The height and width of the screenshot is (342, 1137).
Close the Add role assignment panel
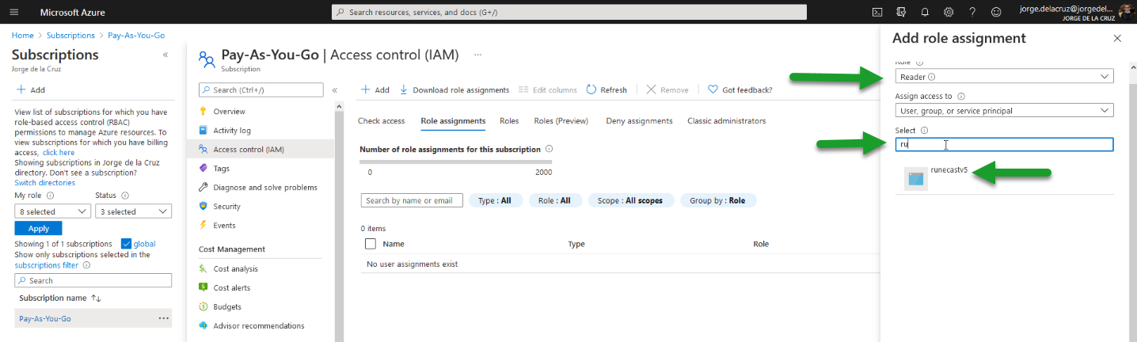(1117, 38)
